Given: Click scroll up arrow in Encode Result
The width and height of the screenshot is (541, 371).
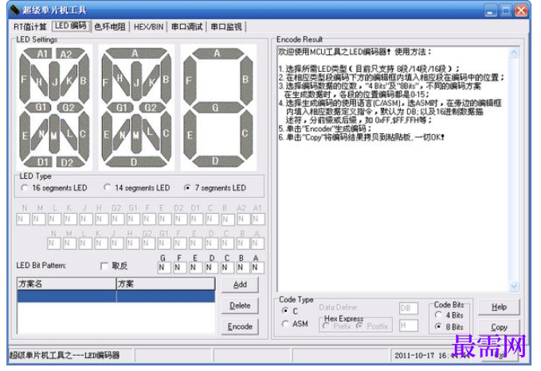Looking at the screenshot, I should [514, 53].
